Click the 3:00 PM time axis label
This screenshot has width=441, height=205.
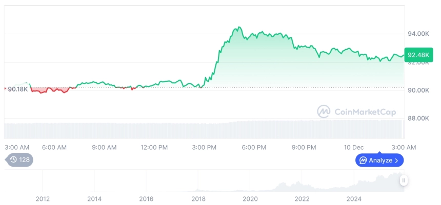click(x=204, y=147)
